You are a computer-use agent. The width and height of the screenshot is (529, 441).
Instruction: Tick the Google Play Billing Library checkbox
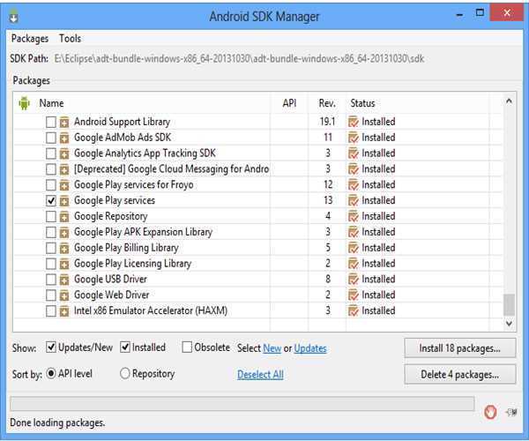click(x=50, y=248)
